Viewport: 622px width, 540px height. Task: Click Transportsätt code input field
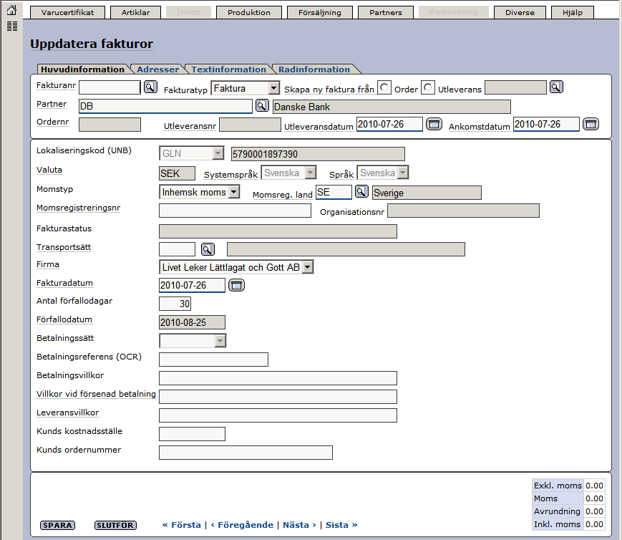tap(177, 249)
